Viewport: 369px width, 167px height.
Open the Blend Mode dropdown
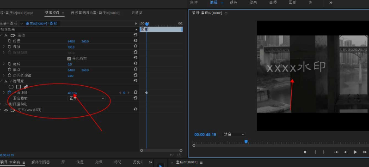tap(86, 98)
